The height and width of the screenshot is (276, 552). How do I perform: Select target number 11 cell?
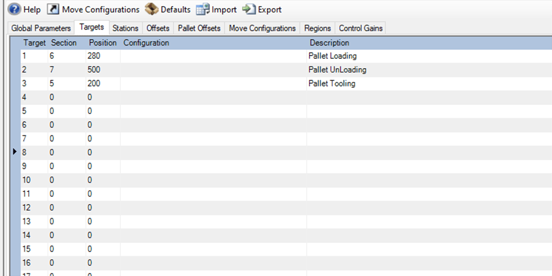34,194
